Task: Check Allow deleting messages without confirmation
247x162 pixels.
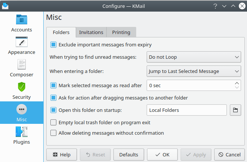Action: (53, 133)
